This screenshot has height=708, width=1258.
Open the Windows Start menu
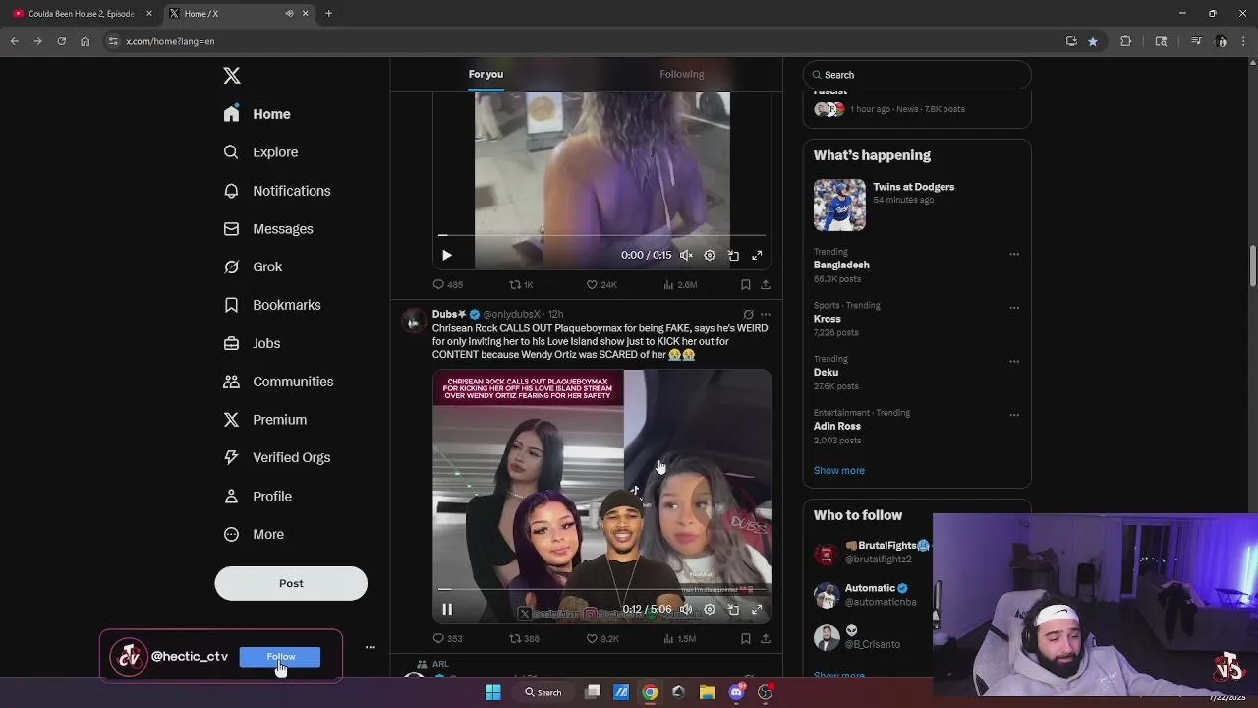pyautogui.click(x=493, y=692)
